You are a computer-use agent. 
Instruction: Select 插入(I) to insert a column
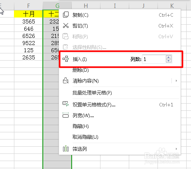pyautogui.click(x=80, y=59)
